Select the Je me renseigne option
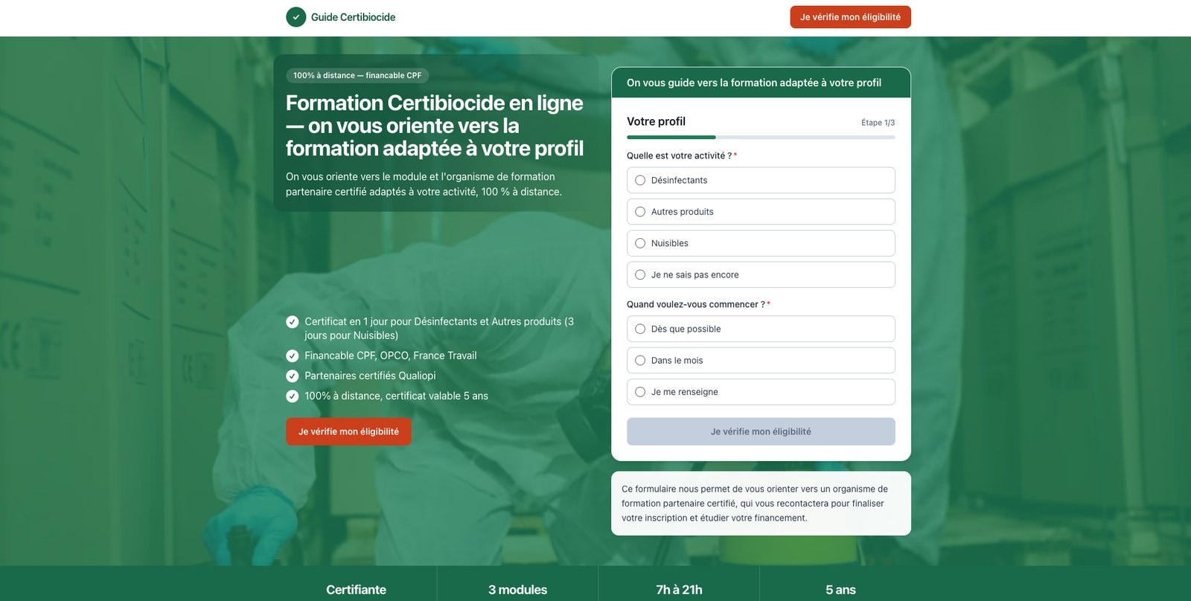Image resolution: width=1191 pixels, height=601 pixels. click(x=761, y=392)
